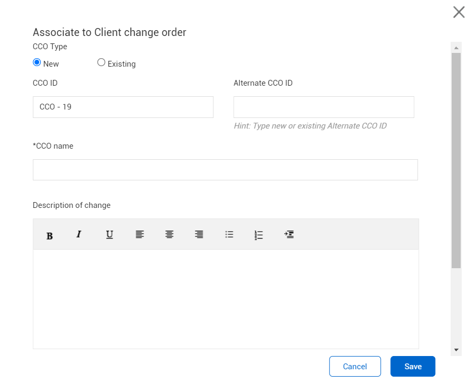Select the New CCO type radio button

[37, 62]
